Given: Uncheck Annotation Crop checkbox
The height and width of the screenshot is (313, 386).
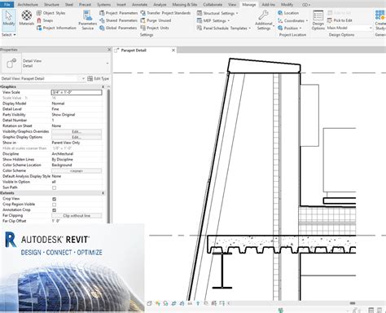Looking at the screenshot, I should tap(54, 210).
